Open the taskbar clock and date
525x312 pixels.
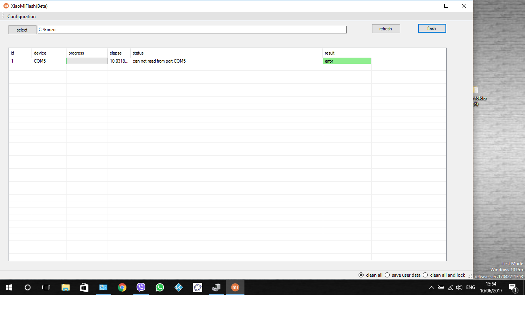pyautogui.click(x=491, y=287)
